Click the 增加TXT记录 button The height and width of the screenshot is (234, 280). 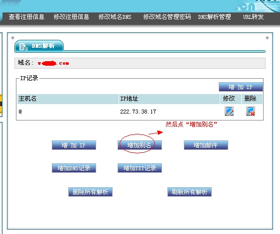(140, 168)
